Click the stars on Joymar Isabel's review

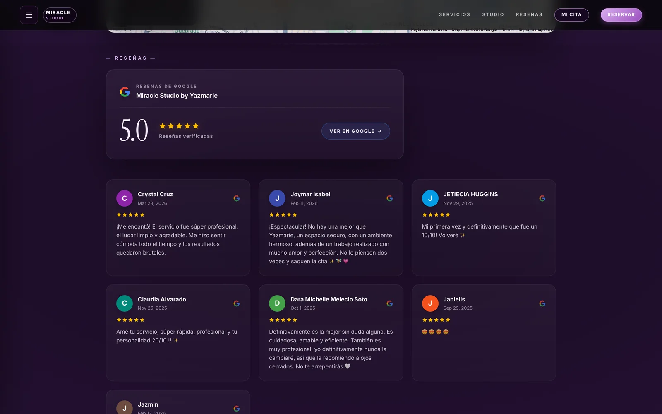[x=283, y=215]
